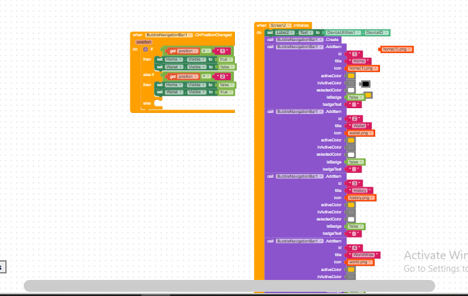The width and height of the screenshot is (468, 296).
Task: Click the title text 'History' block
Action: pos(360,190)
